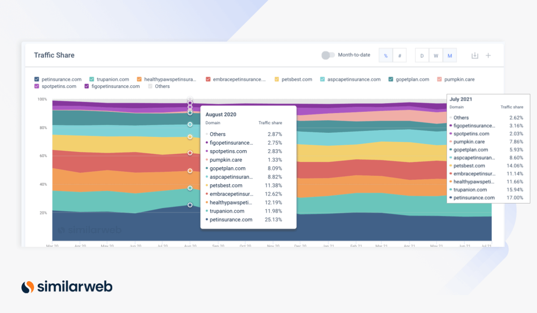Check the Others legend checkbox

pos(151,86)
